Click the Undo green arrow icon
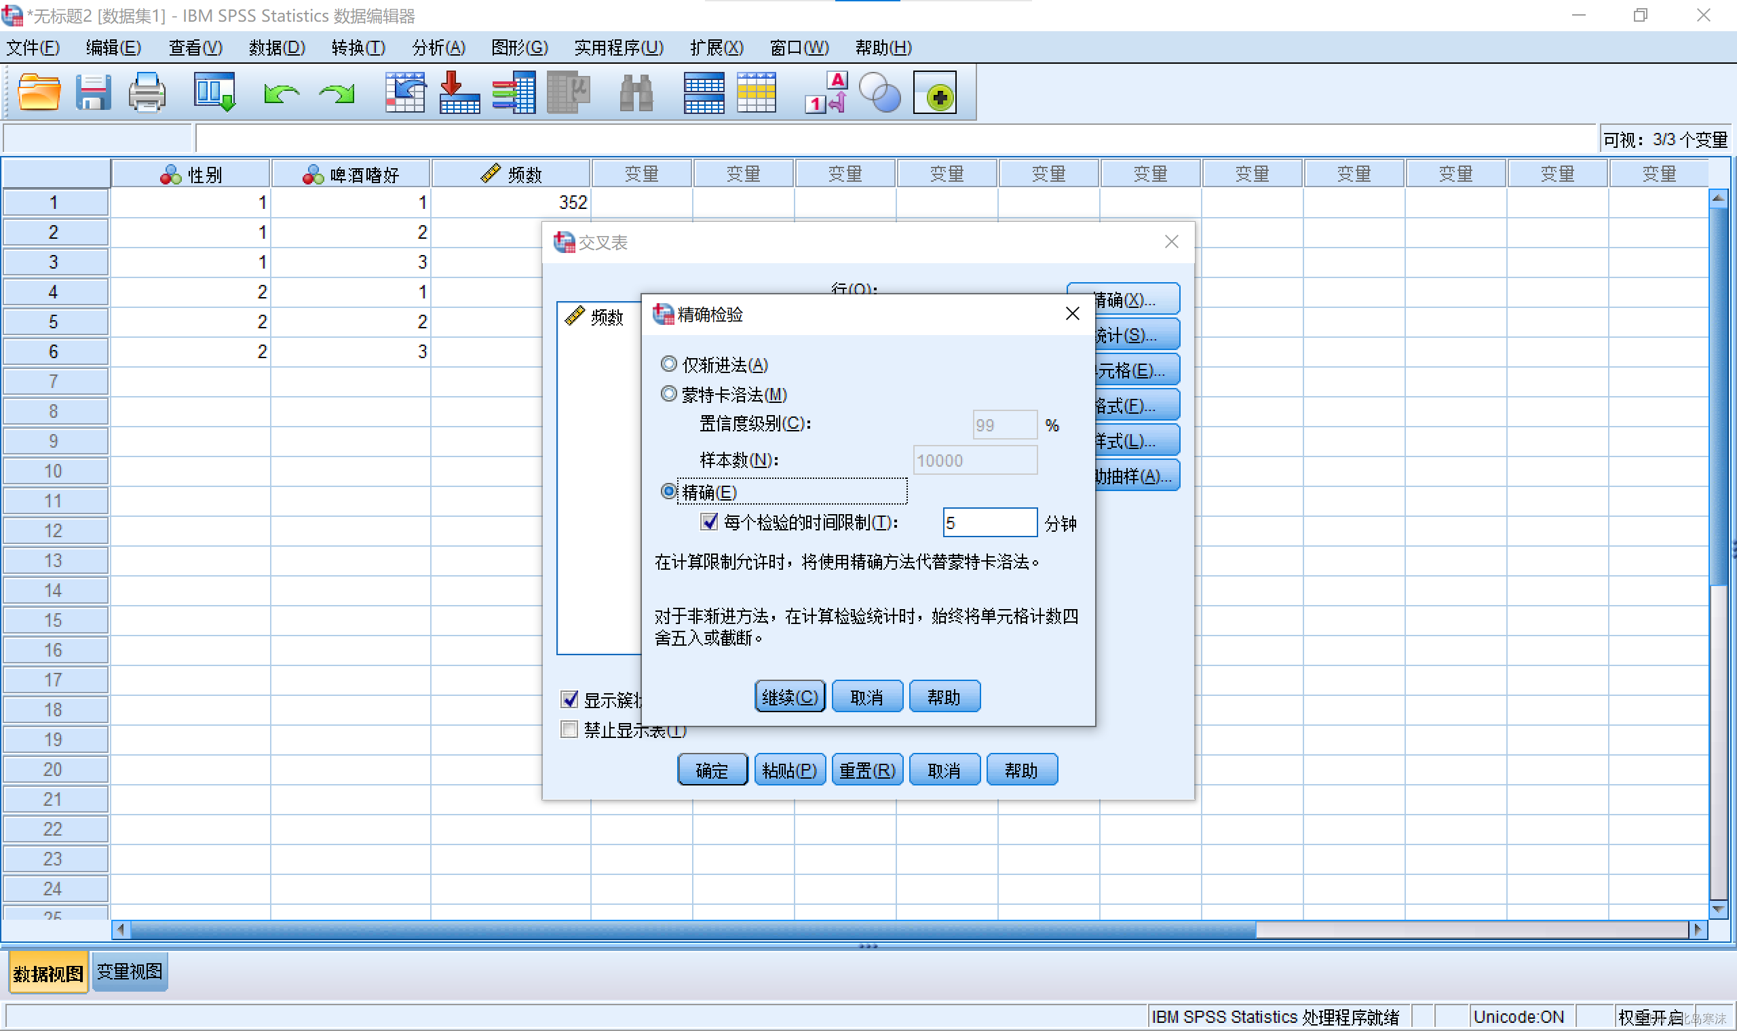This screenshot has height=1031, width=1737. 281,93
